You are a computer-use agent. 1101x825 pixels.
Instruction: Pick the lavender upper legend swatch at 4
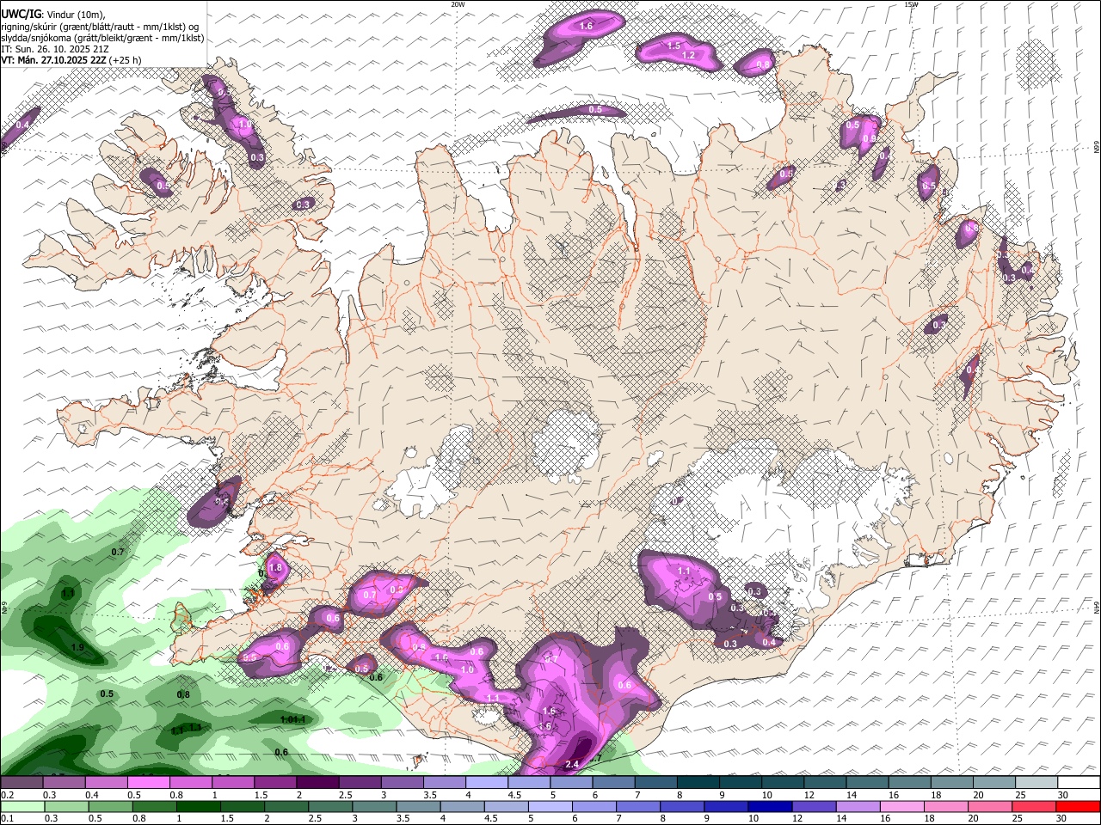click(x=485, y=783)
